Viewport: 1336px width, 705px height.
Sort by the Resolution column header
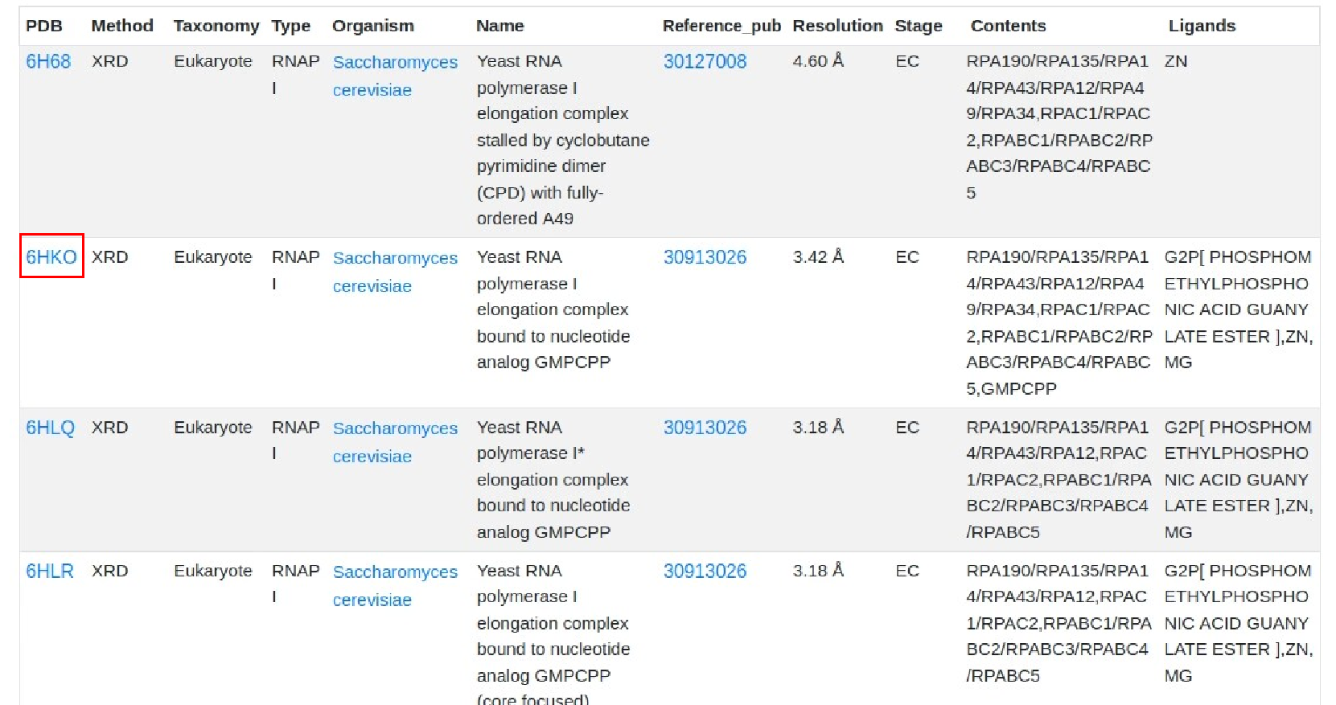point(837,26)
